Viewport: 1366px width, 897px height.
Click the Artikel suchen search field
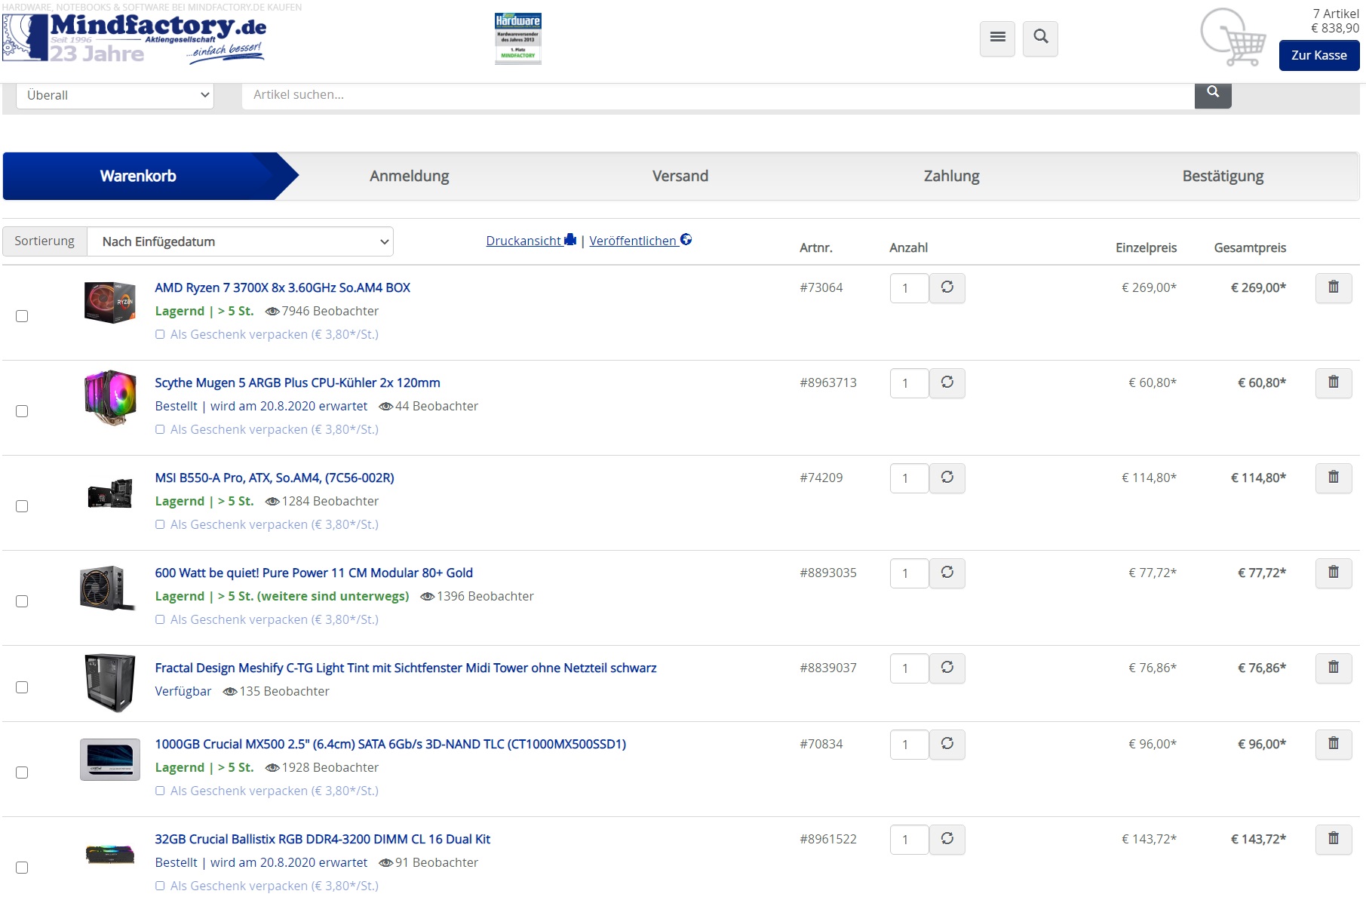point(718,95)
